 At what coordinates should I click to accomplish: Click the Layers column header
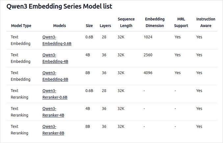tap(105, 26)
